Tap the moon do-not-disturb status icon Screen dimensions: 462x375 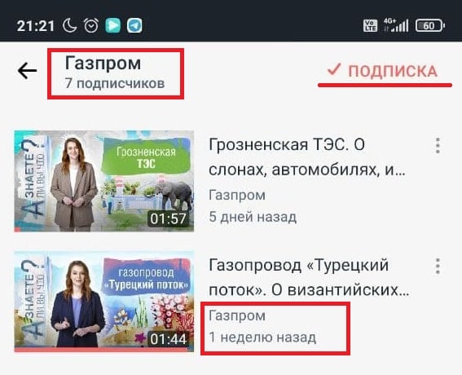click(69, 25)
